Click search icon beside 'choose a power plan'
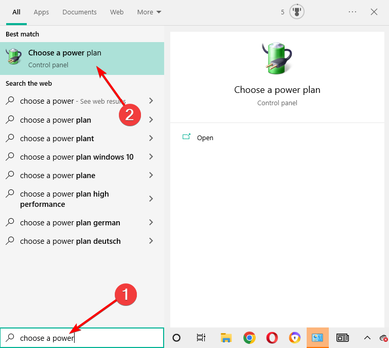 pyautogui.click(x=10, y=120)
